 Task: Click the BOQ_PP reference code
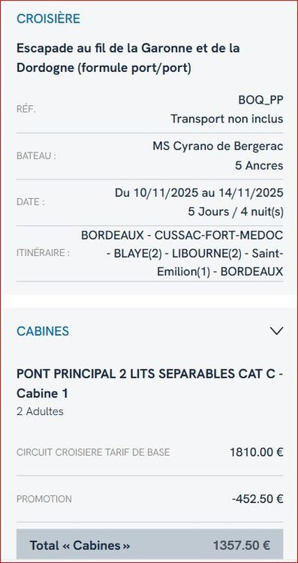coord(260,100)
